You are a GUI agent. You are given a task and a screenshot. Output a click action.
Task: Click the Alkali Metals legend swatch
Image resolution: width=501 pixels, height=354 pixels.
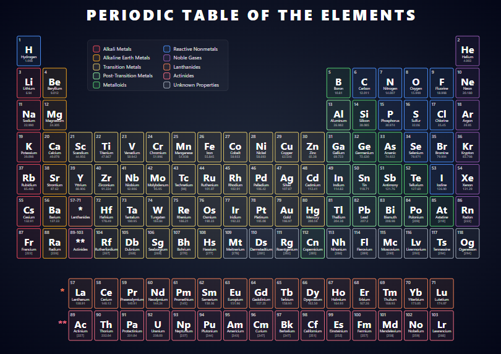(x=96, y=50)
